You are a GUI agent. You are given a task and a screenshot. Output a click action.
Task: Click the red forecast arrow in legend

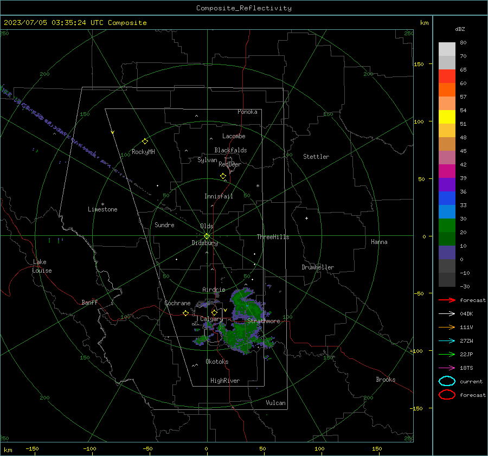[x=447, y=300]
